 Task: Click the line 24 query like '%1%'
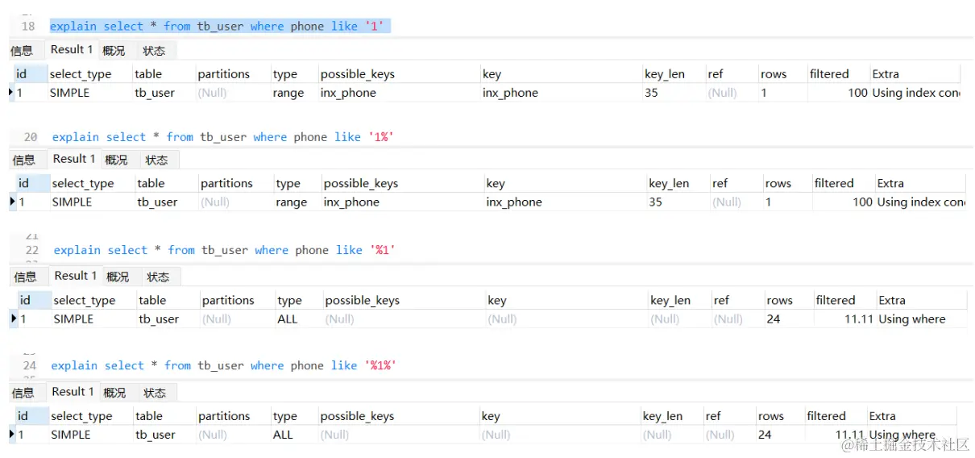click(x=224, y=365)
